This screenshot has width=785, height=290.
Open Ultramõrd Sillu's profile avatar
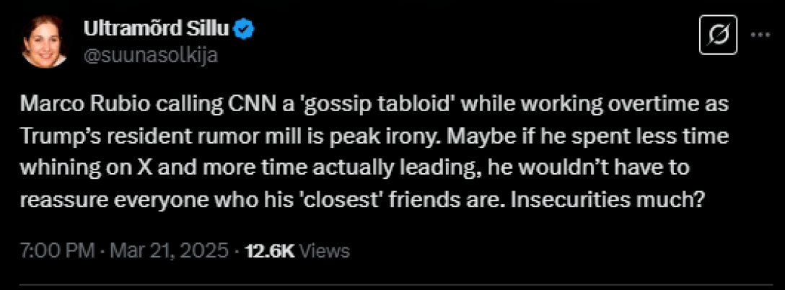pos(45,41)
